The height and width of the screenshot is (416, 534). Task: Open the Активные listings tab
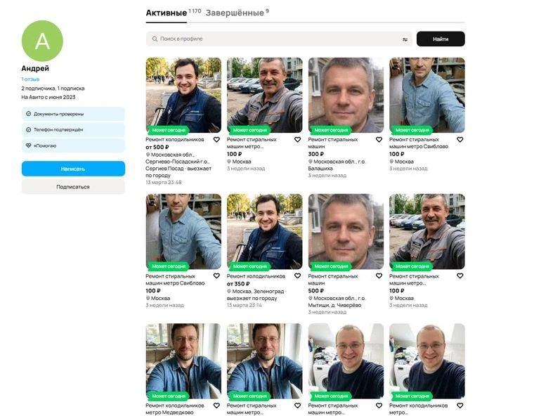167,13
